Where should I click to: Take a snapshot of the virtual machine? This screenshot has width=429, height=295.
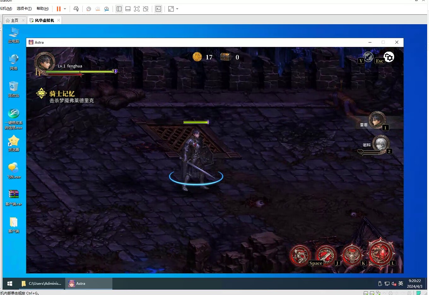[89, 9]
